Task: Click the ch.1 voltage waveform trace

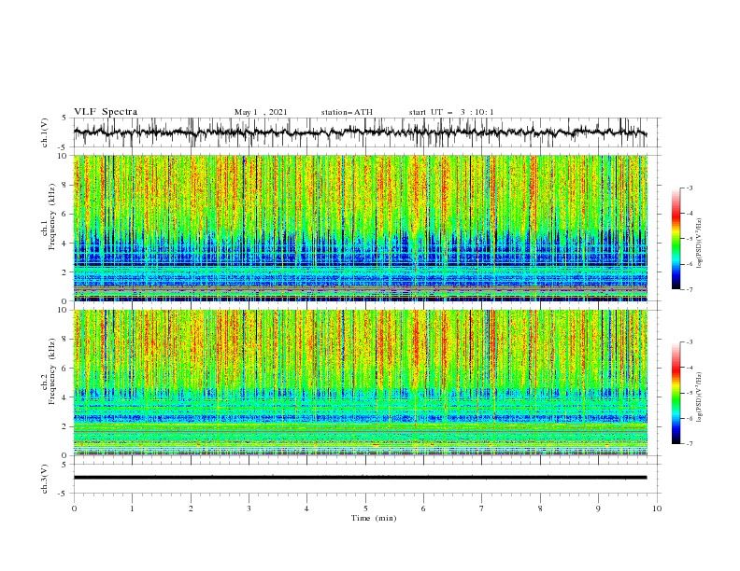Action: 360,132
